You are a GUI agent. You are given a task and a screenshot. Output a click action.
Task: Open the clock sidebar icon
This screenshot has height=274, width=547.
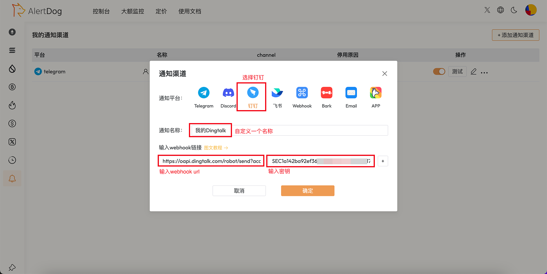point(12,160)
